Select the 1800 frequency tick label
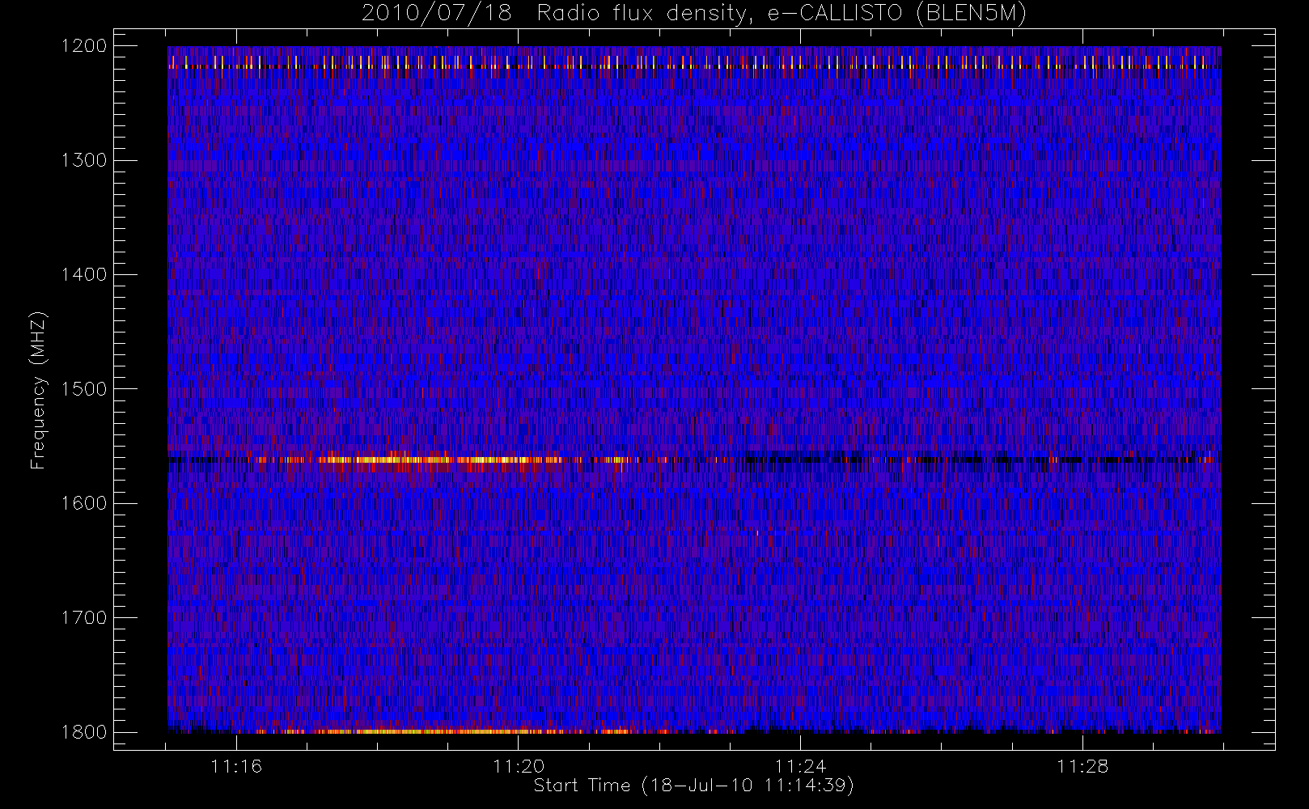This screenshot has height=809, width=1309. 84,732
